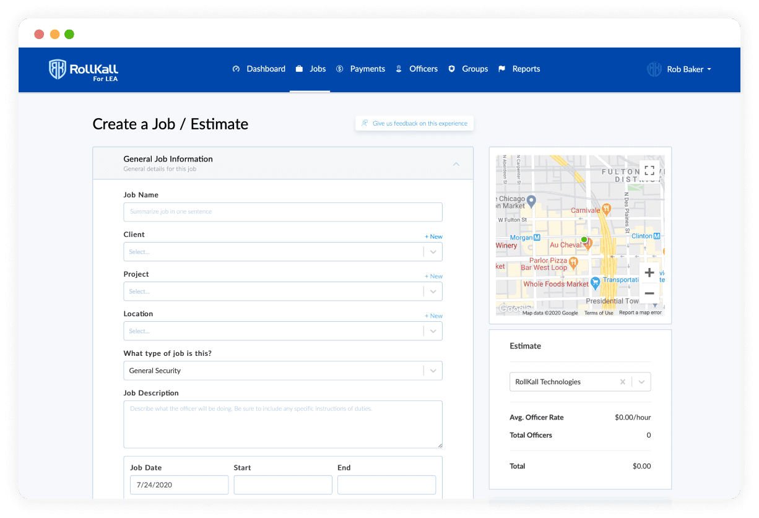
Task: Click the green location marker on map
Action: pyautogui.click(x=584, y=240)
